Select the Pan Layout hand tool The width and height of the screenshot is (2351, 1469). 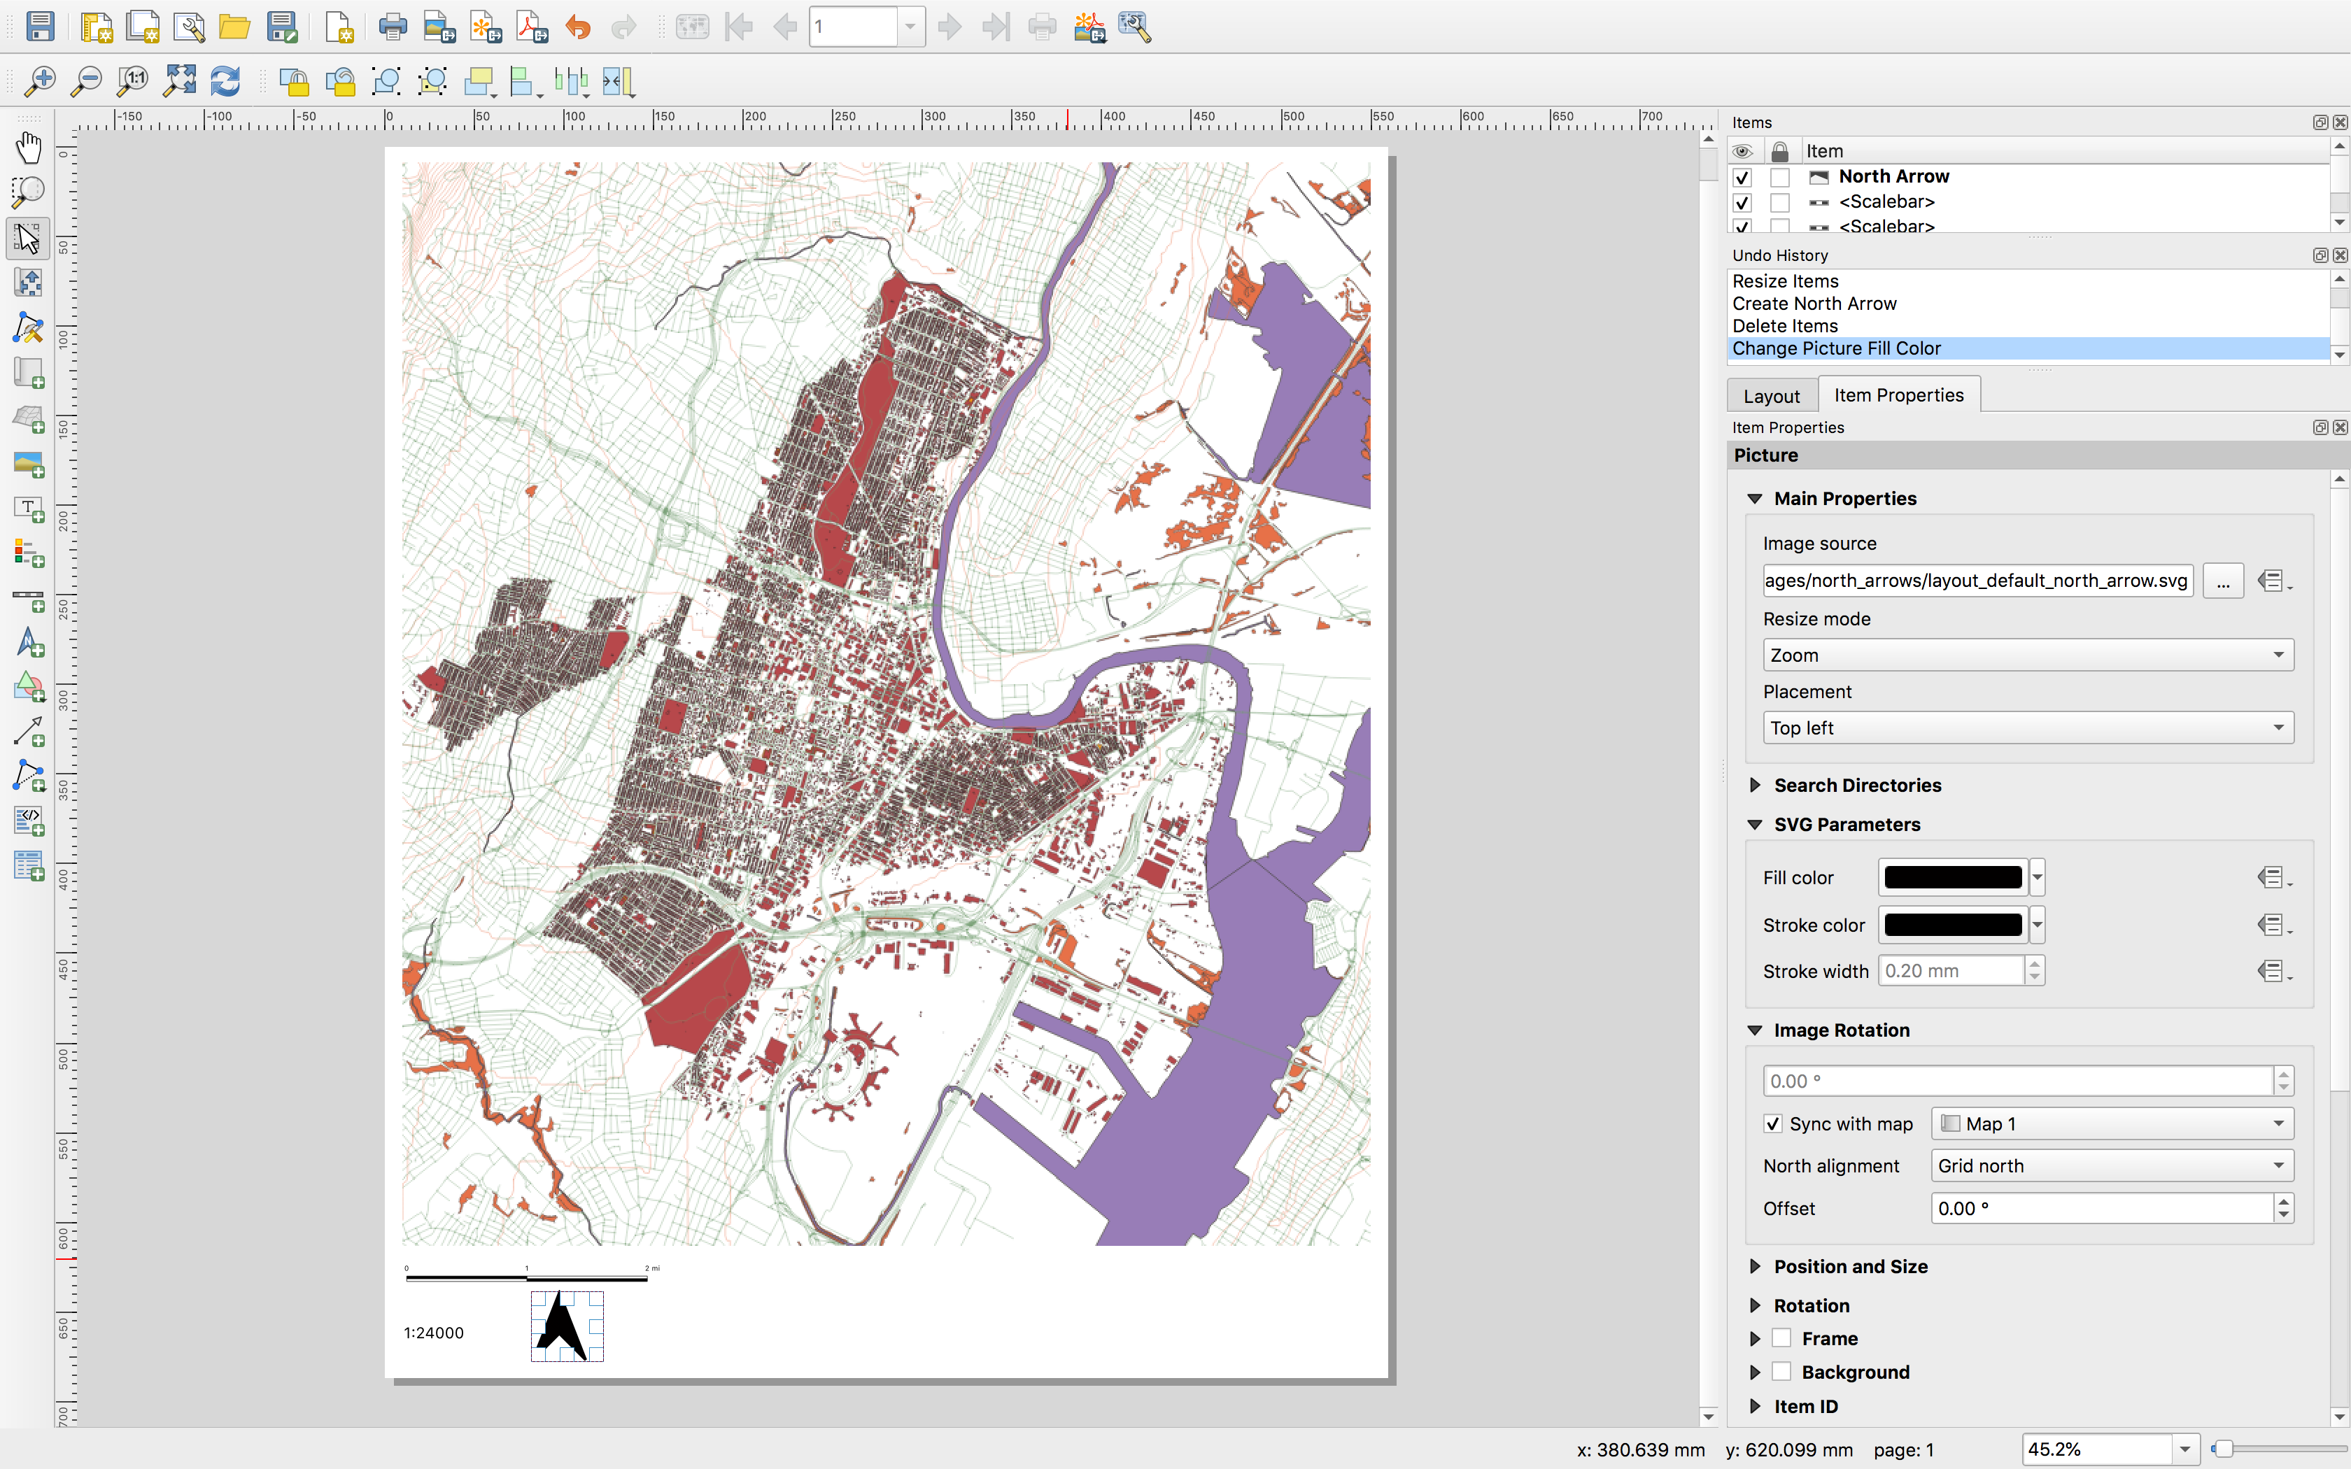click(28, 148)
